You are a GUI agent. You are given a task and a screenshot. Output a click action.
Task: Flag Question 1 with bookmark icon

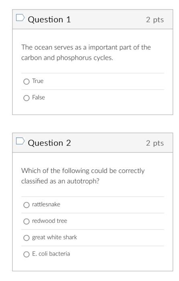20,18
